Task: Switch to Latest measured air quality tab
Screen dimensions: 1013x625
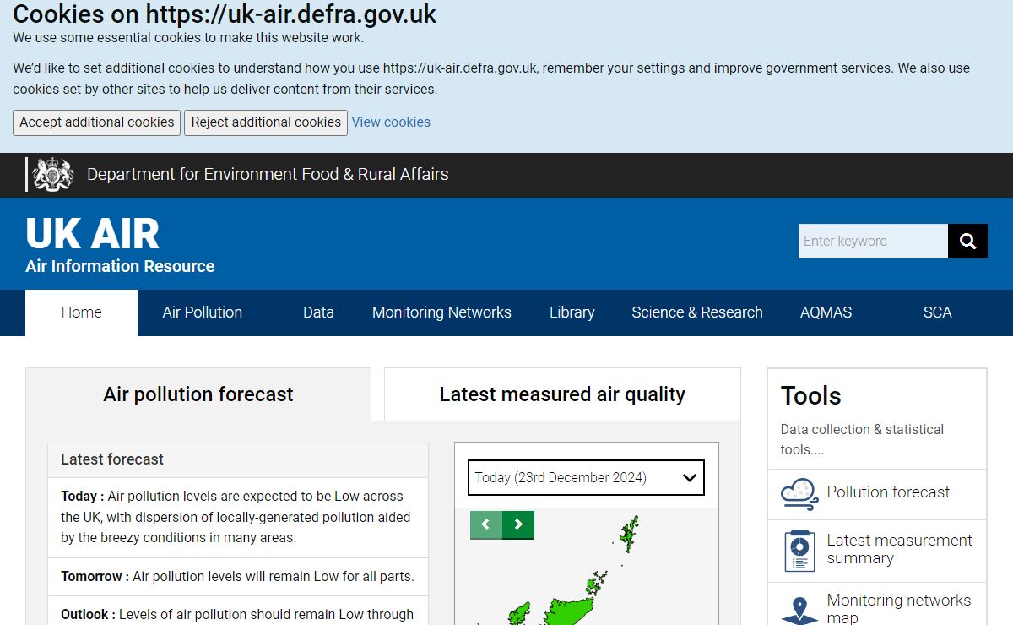Action: pos(562,394)
